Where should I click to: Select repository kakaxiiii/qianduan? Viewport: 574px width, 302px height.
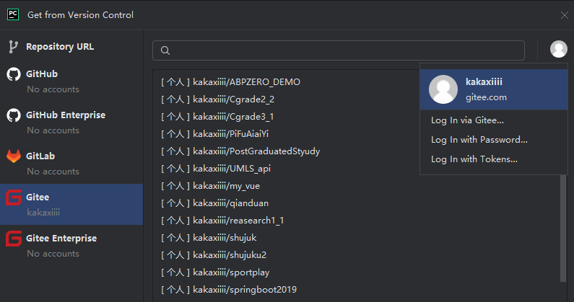click(x=215, y=203)
